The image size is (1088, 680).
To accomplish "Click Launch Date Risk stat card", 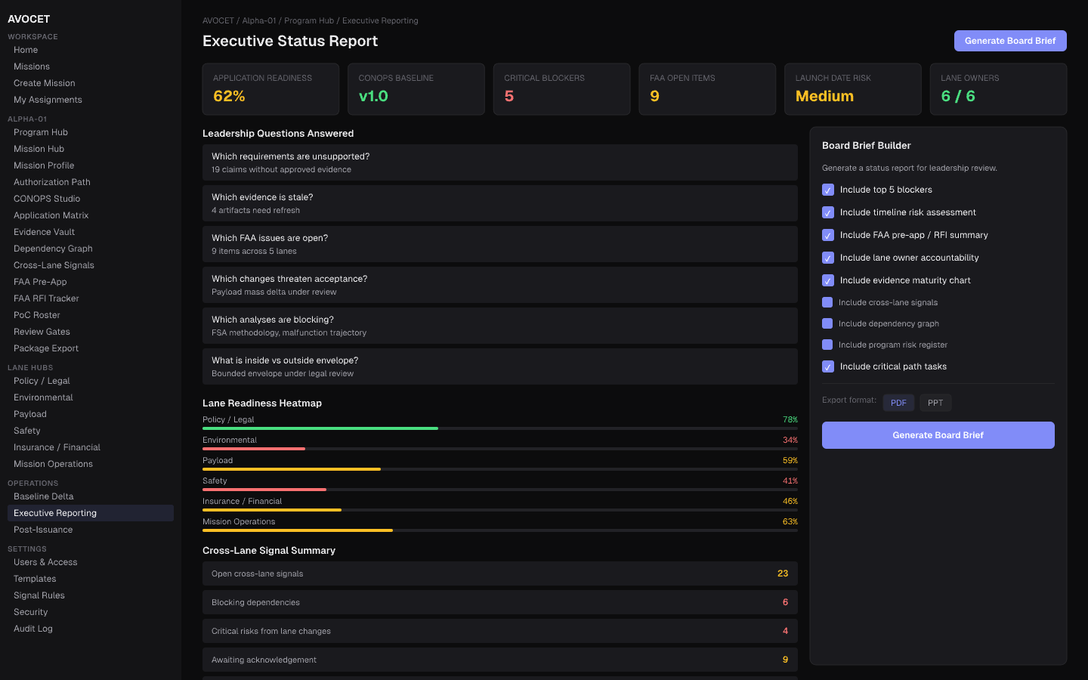I will click(x=853, y=89).
